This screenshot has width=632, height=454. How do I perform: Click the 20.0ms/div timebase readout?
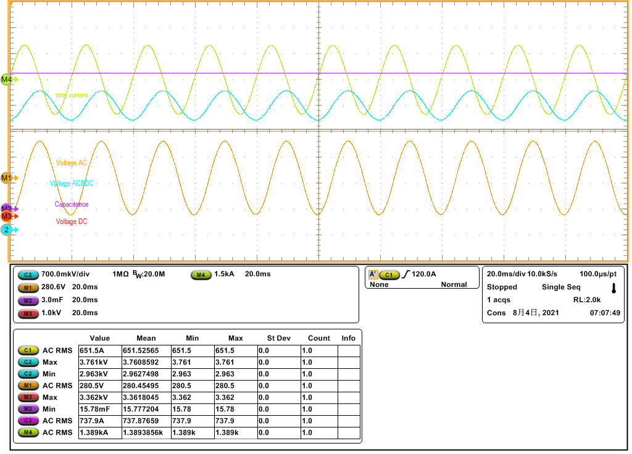506,274
